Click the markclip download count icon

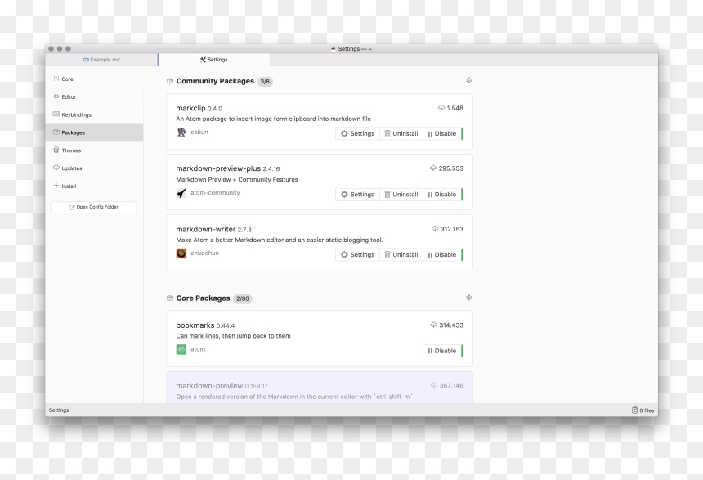[441, 108]
